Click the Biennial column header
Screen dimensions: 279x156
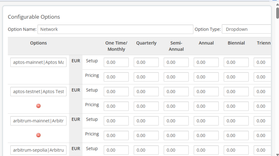(x=236, y=43)
